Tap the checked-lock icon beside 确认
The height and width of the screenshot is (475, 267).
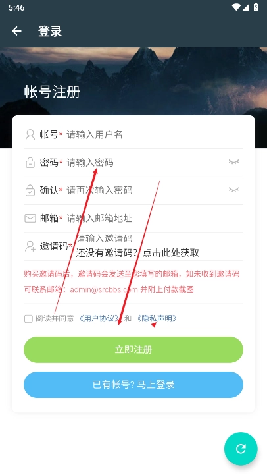(30, 190)
